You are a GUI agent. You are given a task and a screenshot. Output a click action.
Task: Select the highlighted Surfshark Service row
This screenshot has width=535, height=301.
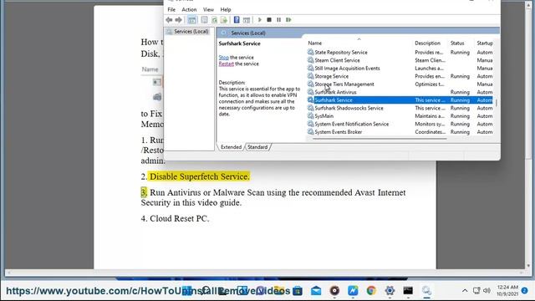[400, 100]
